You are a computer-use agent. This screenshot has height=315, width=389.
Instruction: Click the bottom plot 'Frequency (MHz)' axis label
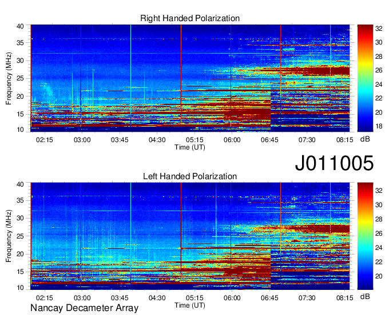9,236
